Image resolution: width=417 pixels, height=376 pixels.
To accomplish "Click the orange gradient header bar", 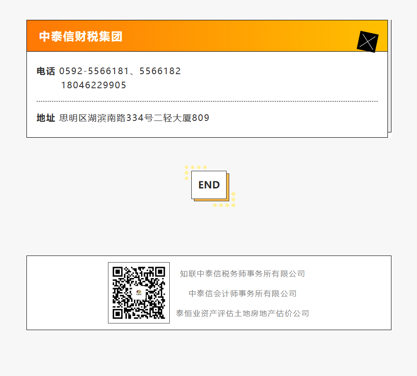I will coord(207,36).
